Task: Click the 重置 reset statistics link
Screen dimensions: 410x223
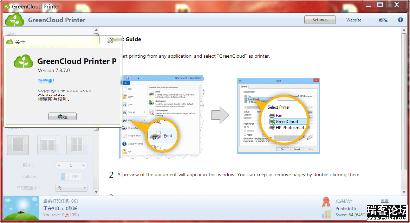Action: point(385,201)
